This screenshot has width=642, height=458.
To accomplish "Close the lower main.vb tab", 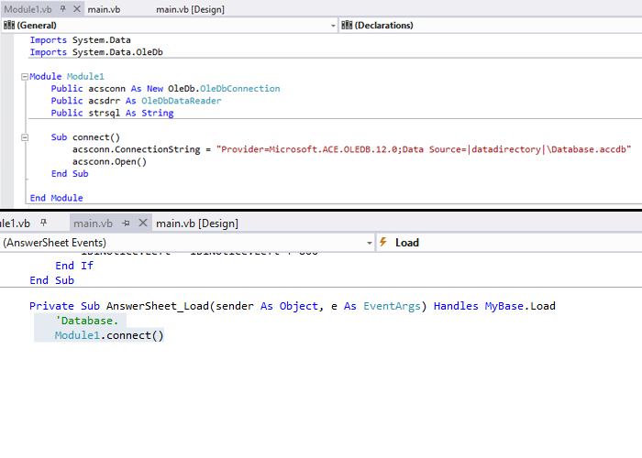I will tap(143, 223).
